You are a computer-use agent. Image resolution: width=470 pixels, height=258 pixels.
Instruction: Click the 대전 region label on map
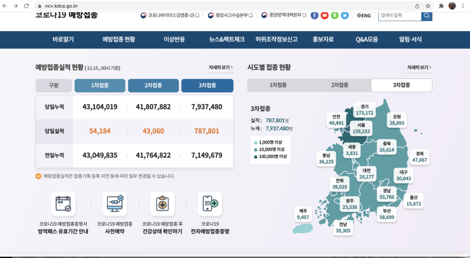pyautogui.click(x=367, y=174)
